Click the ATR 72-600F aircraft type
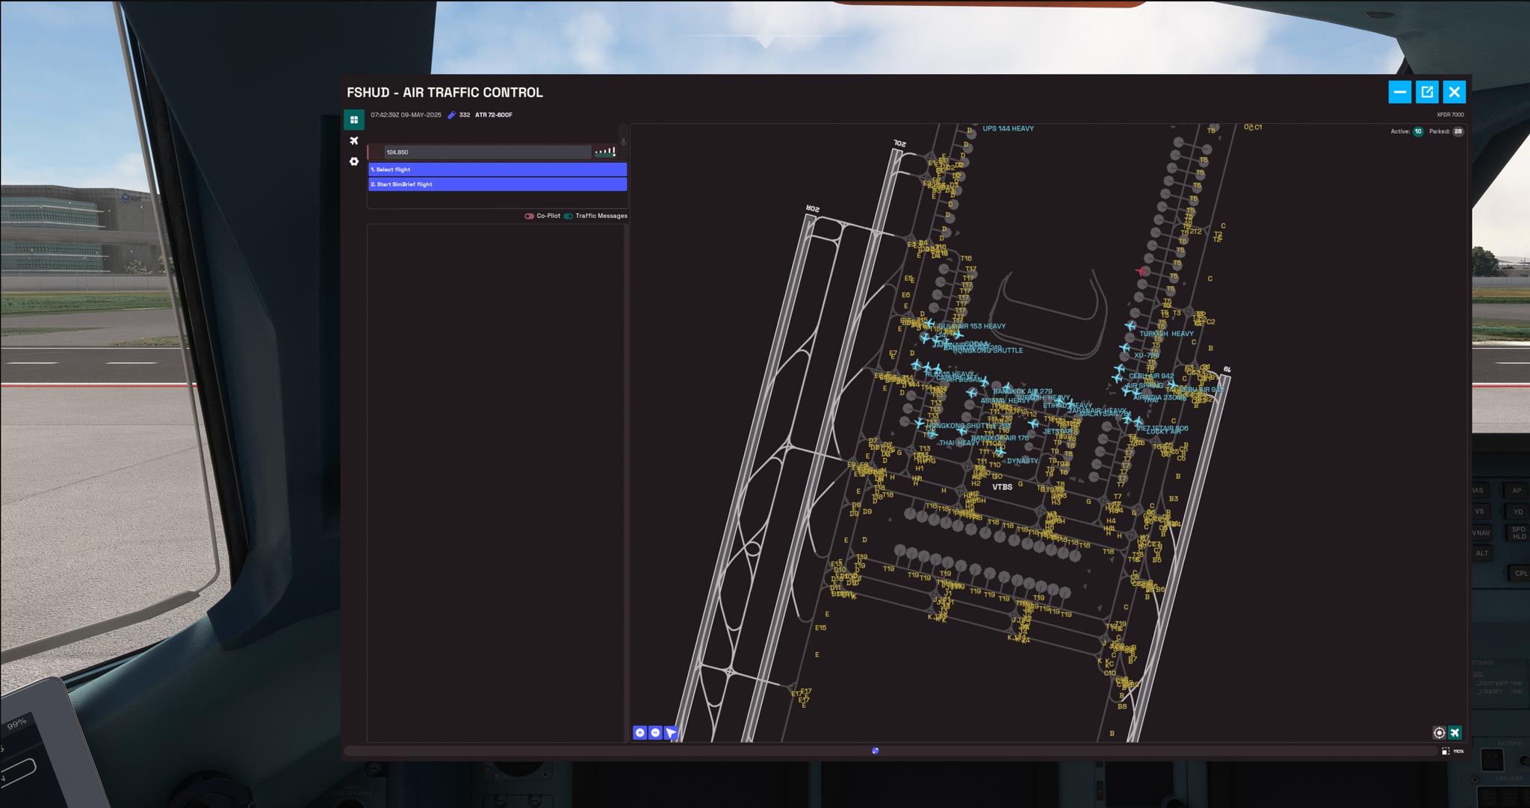This screenshot has width=1530, height=808. pyautogui.click(x=494, y=115)
